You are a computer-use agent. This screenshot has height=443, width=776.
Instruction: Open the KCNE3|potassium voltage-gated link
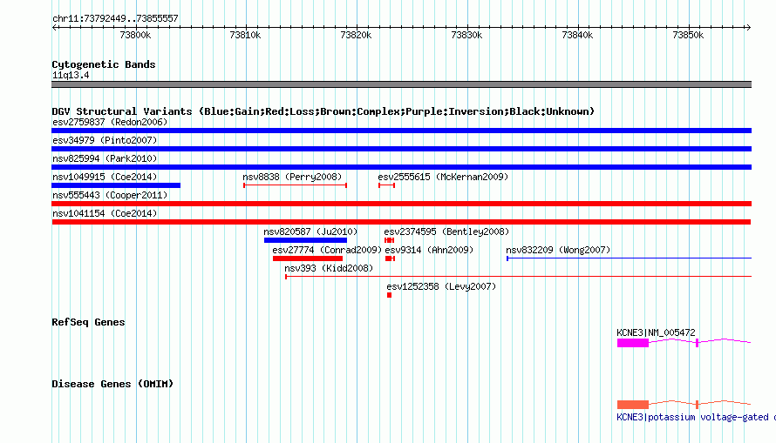[696, 417]
